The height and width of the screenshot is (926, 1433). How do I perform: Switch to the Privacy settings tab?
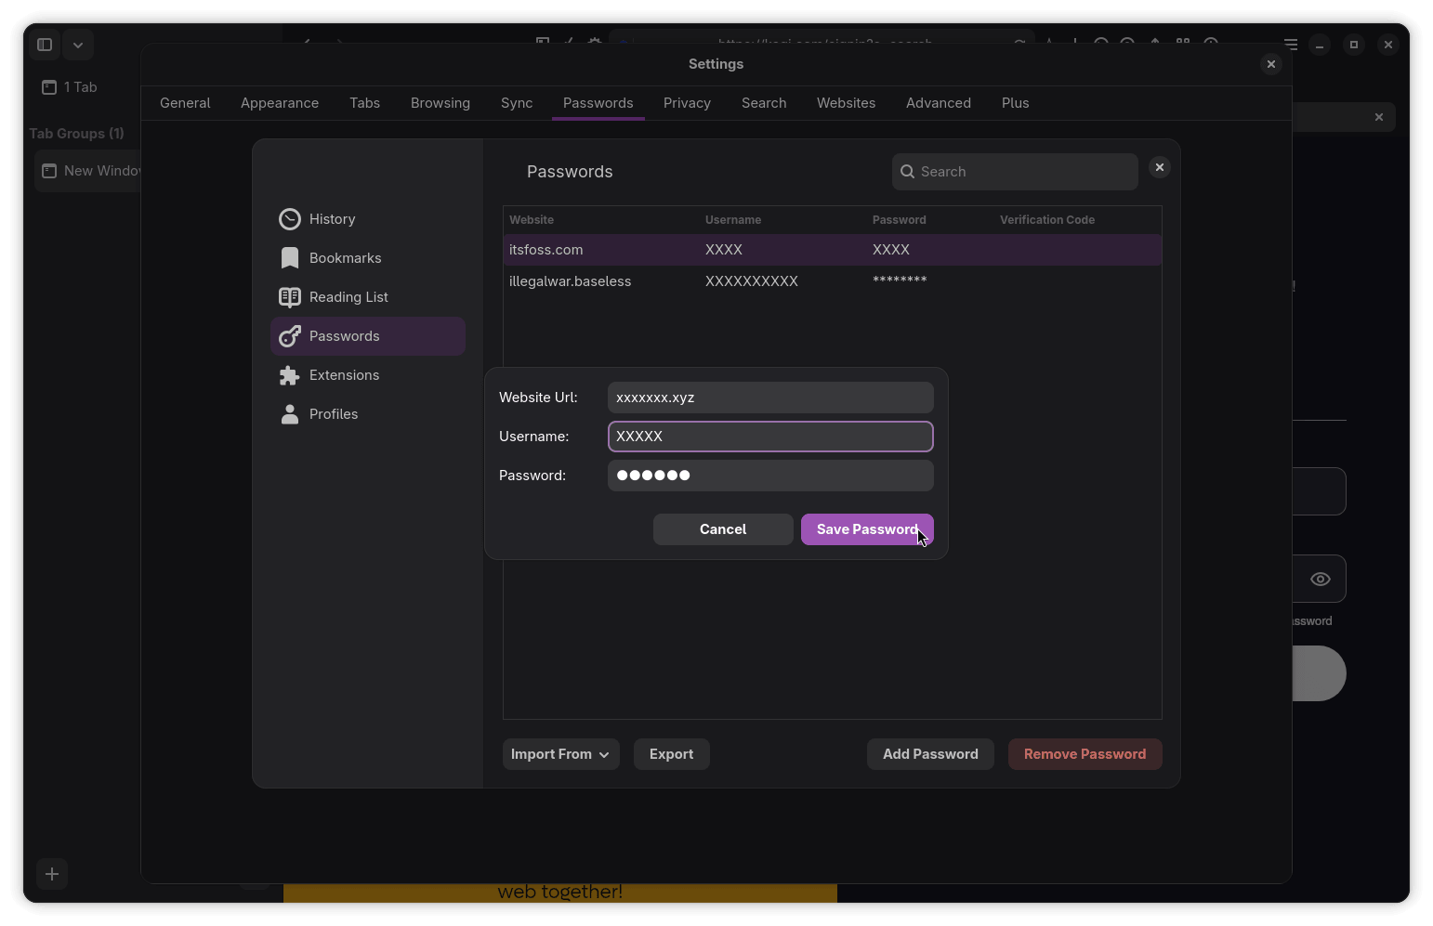point(687,103)
